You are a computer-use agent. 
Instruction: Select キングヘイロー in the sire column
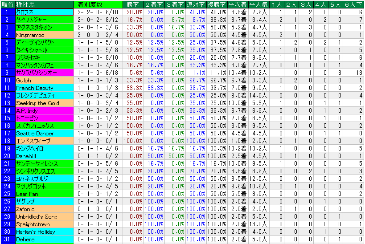tap(45, 148)
